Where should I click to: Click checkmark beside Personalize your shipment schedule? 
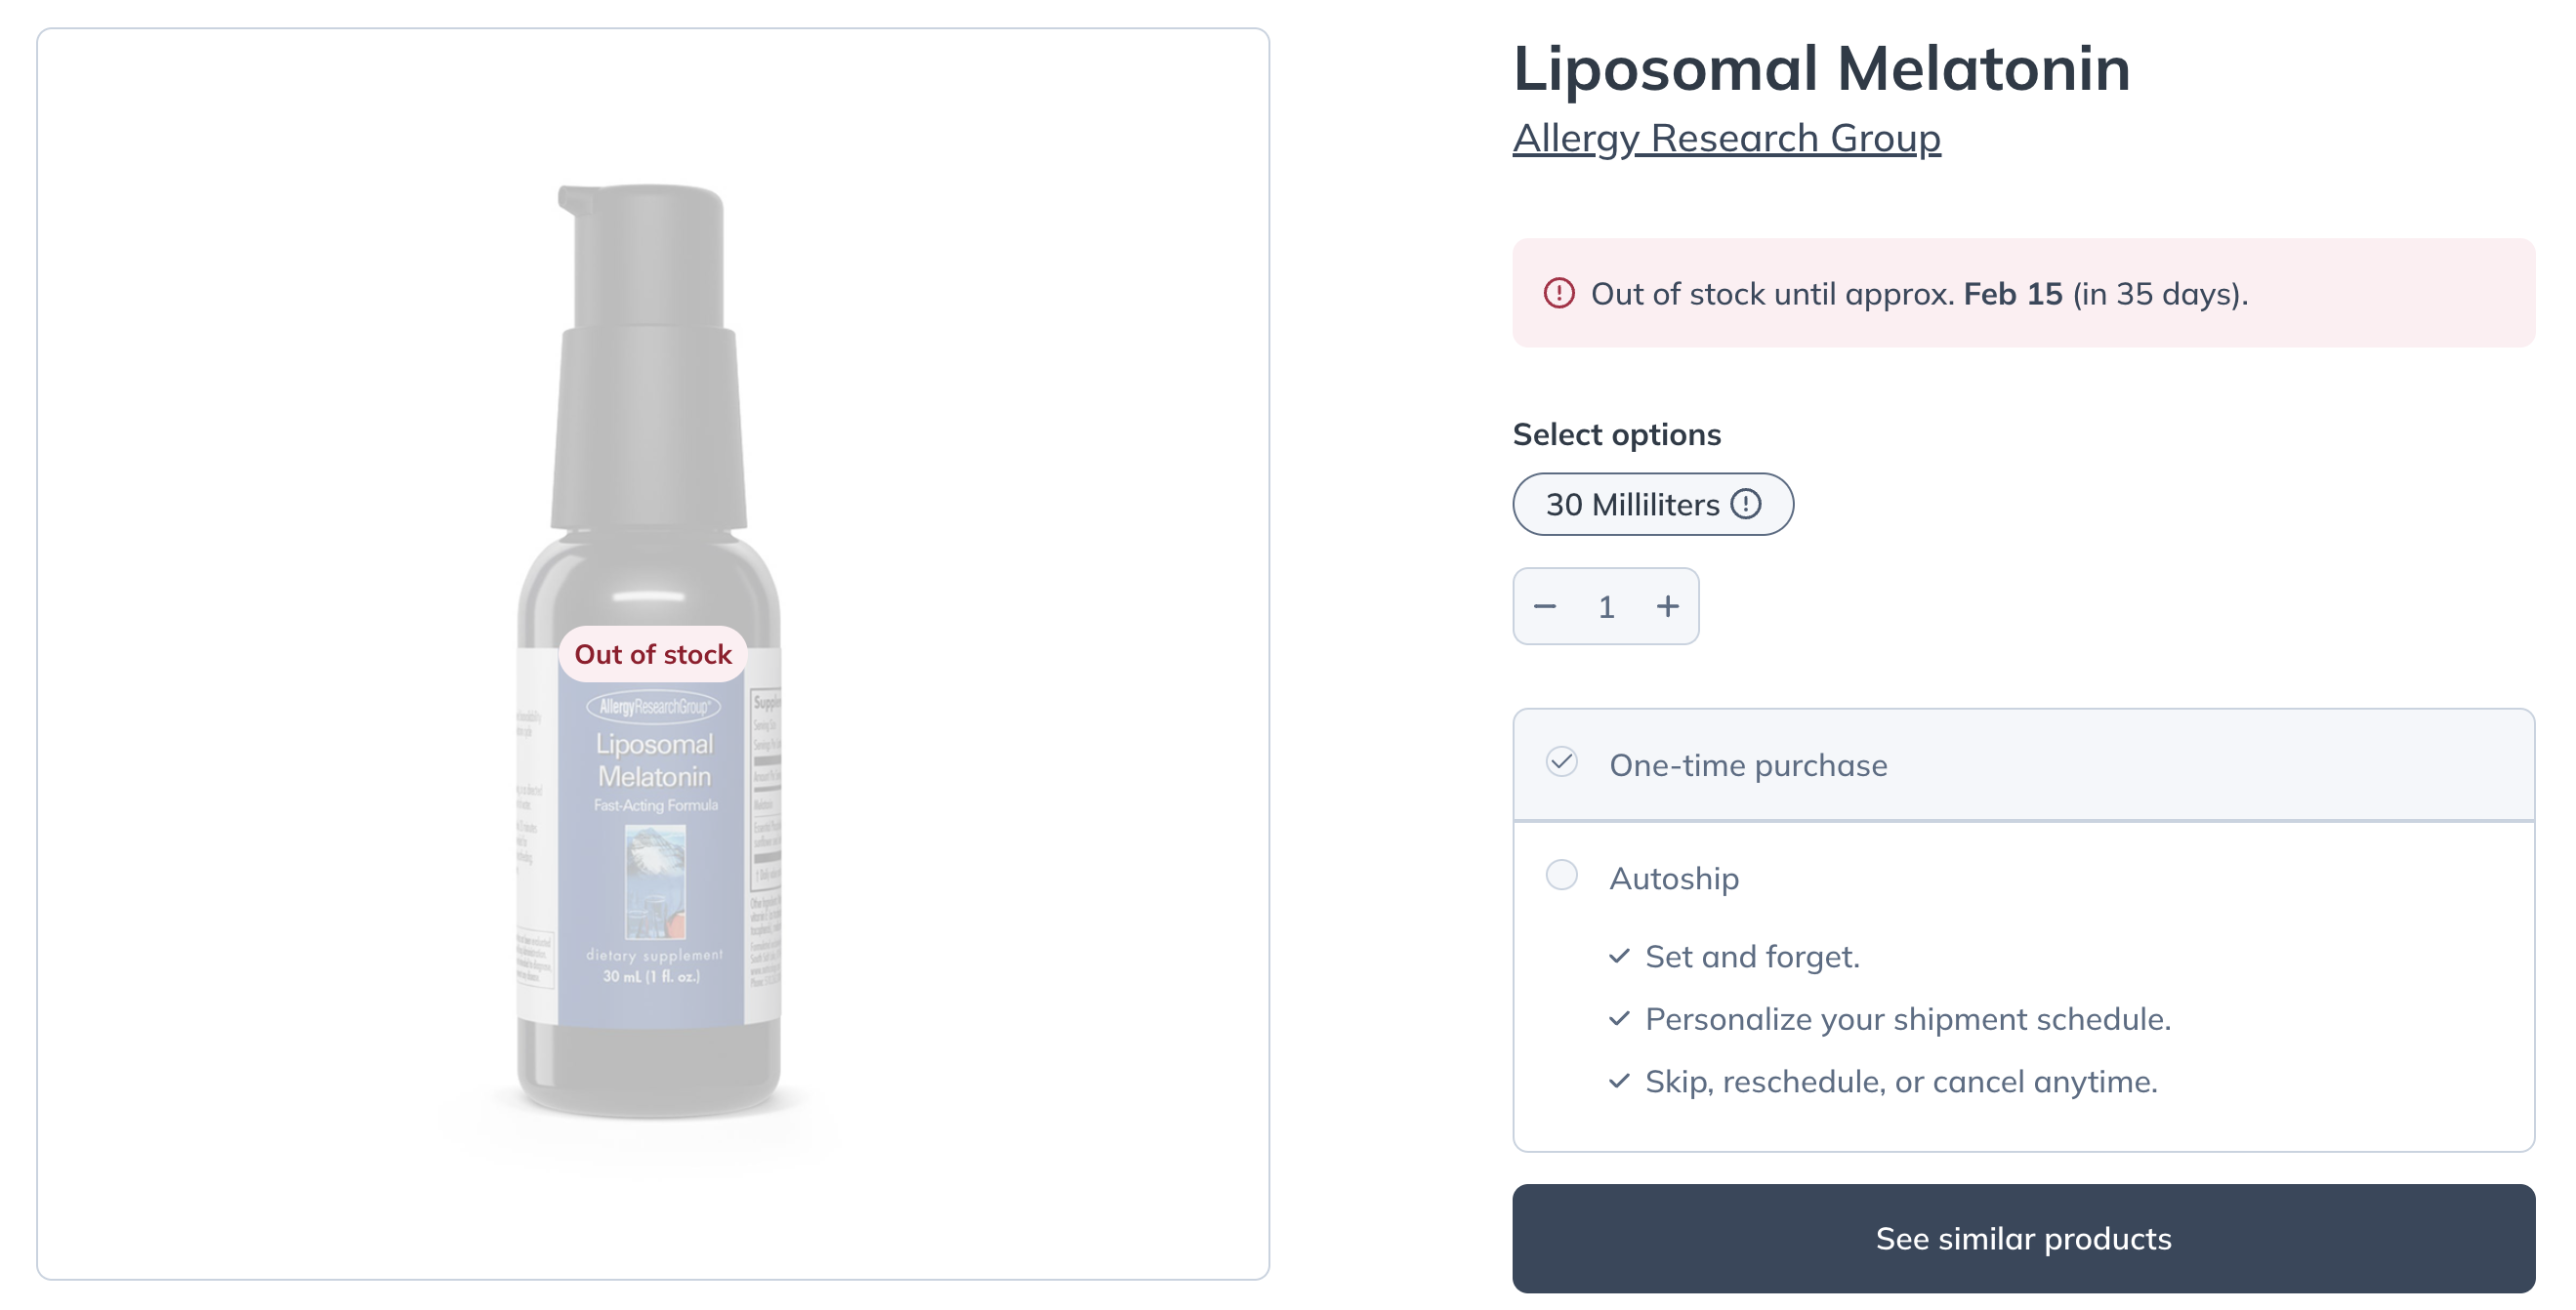click(x=1619, y=1019)
